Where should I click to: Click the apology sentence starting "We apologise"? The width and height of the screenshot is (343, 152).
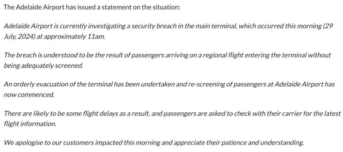[x=154, y=143]
